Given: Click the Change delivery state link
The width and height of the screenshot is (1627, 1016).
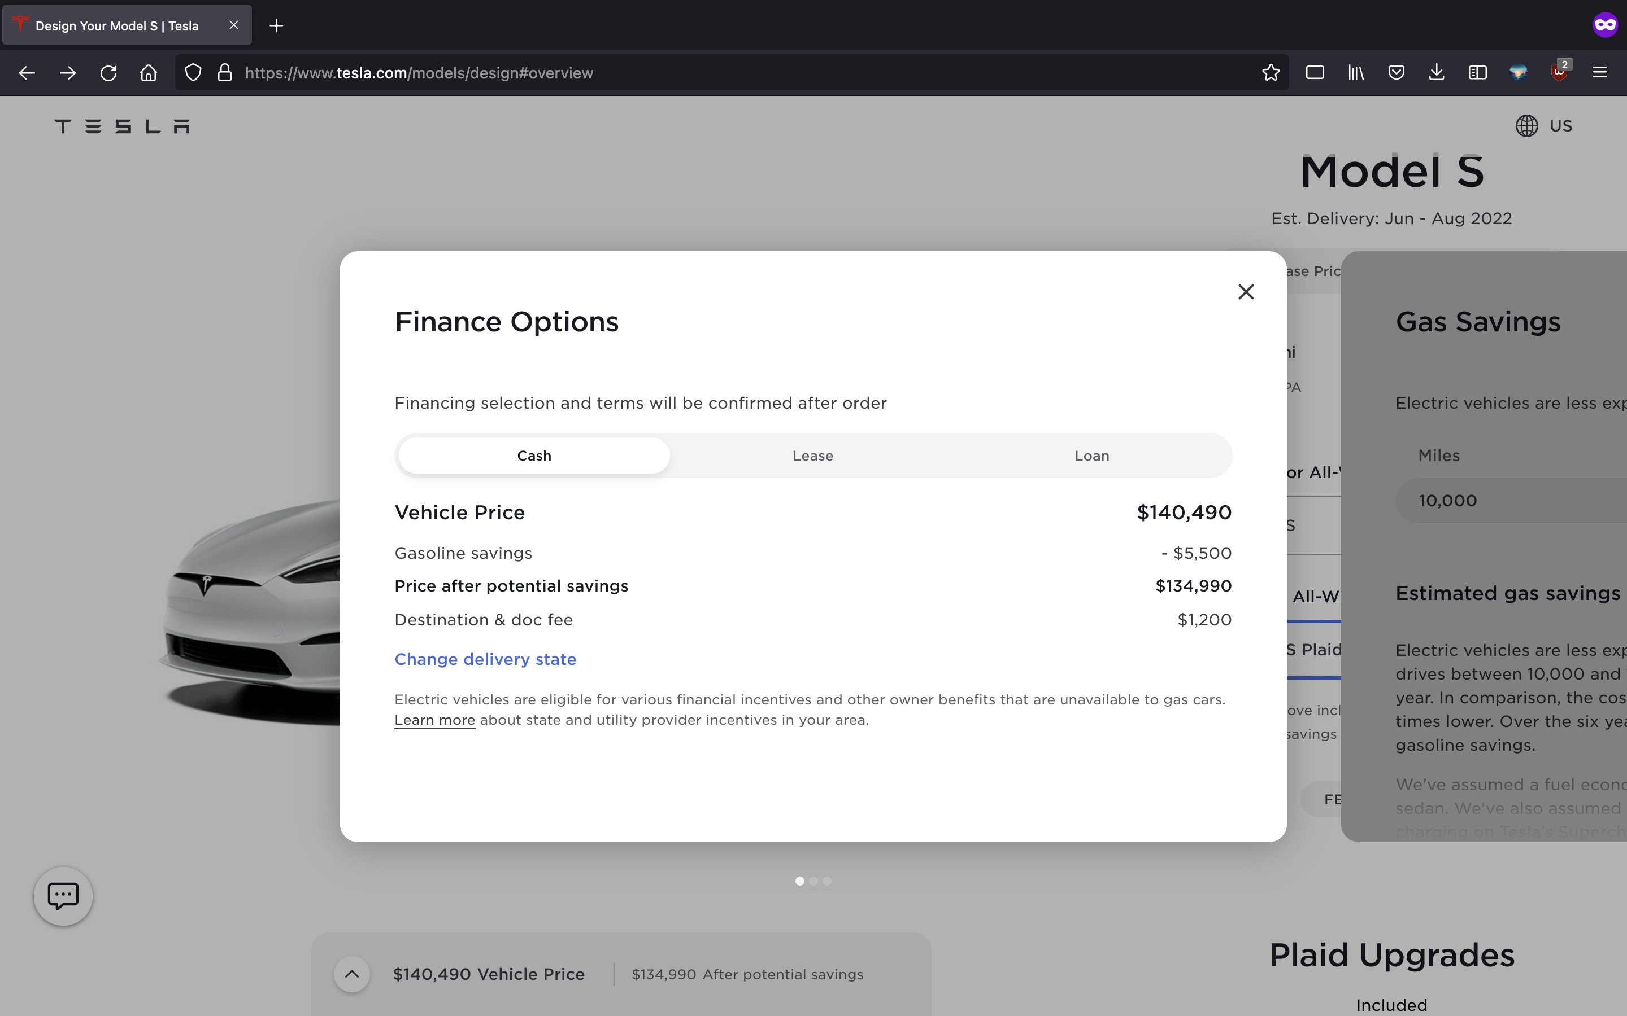Looking at the screenshot, I should (x=485, y=659).
